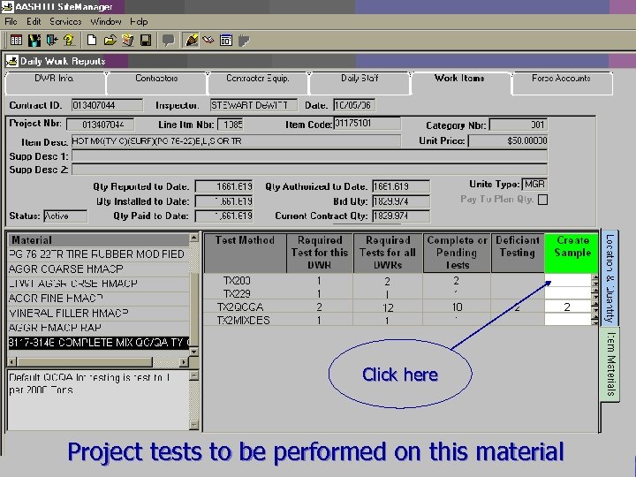636x477 pixels.
Task: Open the Window menu
Action: (x=105, y=21)
